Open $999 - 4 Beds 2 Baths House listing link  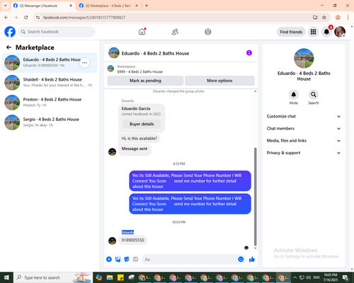click(139, 71)
